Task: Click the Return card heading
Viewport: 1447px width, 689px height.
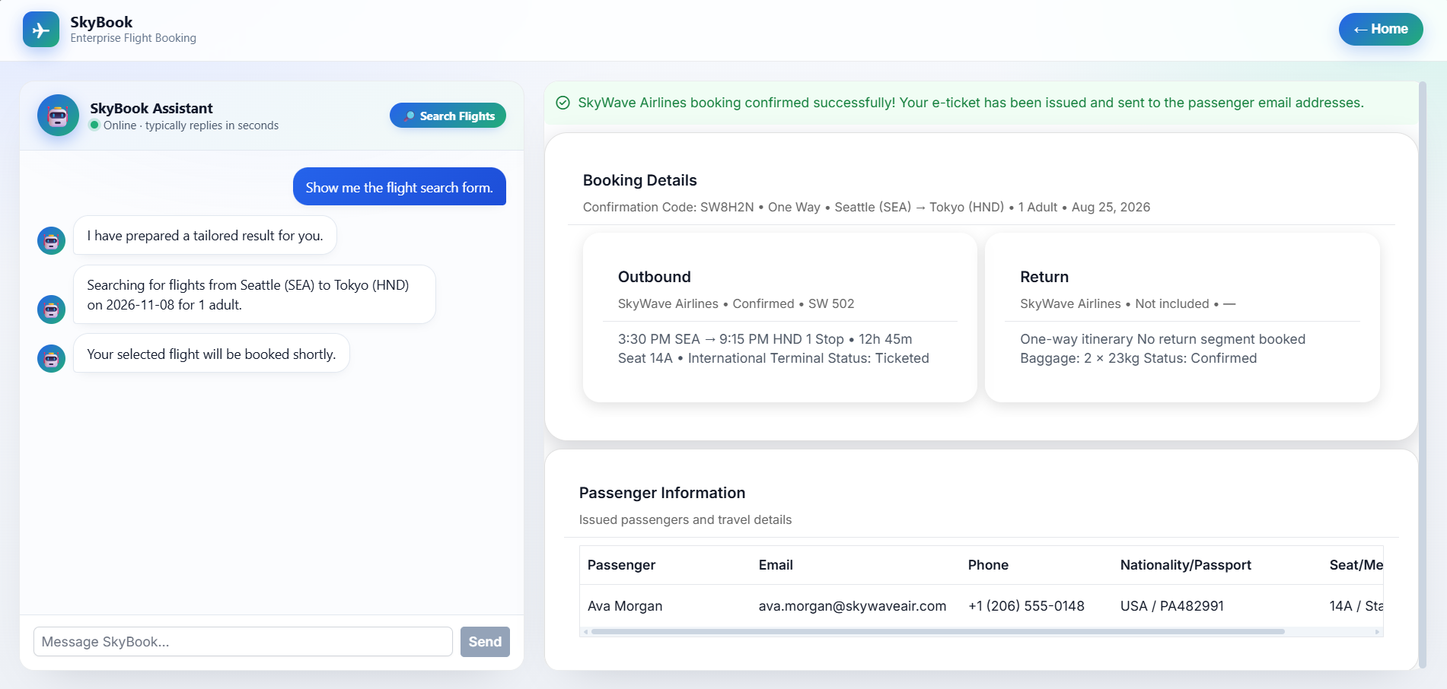Action: [1044, 277]
